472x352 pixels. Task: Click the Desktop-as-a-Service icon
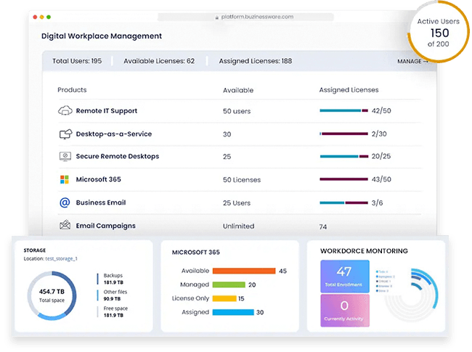click(x=65, y=134)
